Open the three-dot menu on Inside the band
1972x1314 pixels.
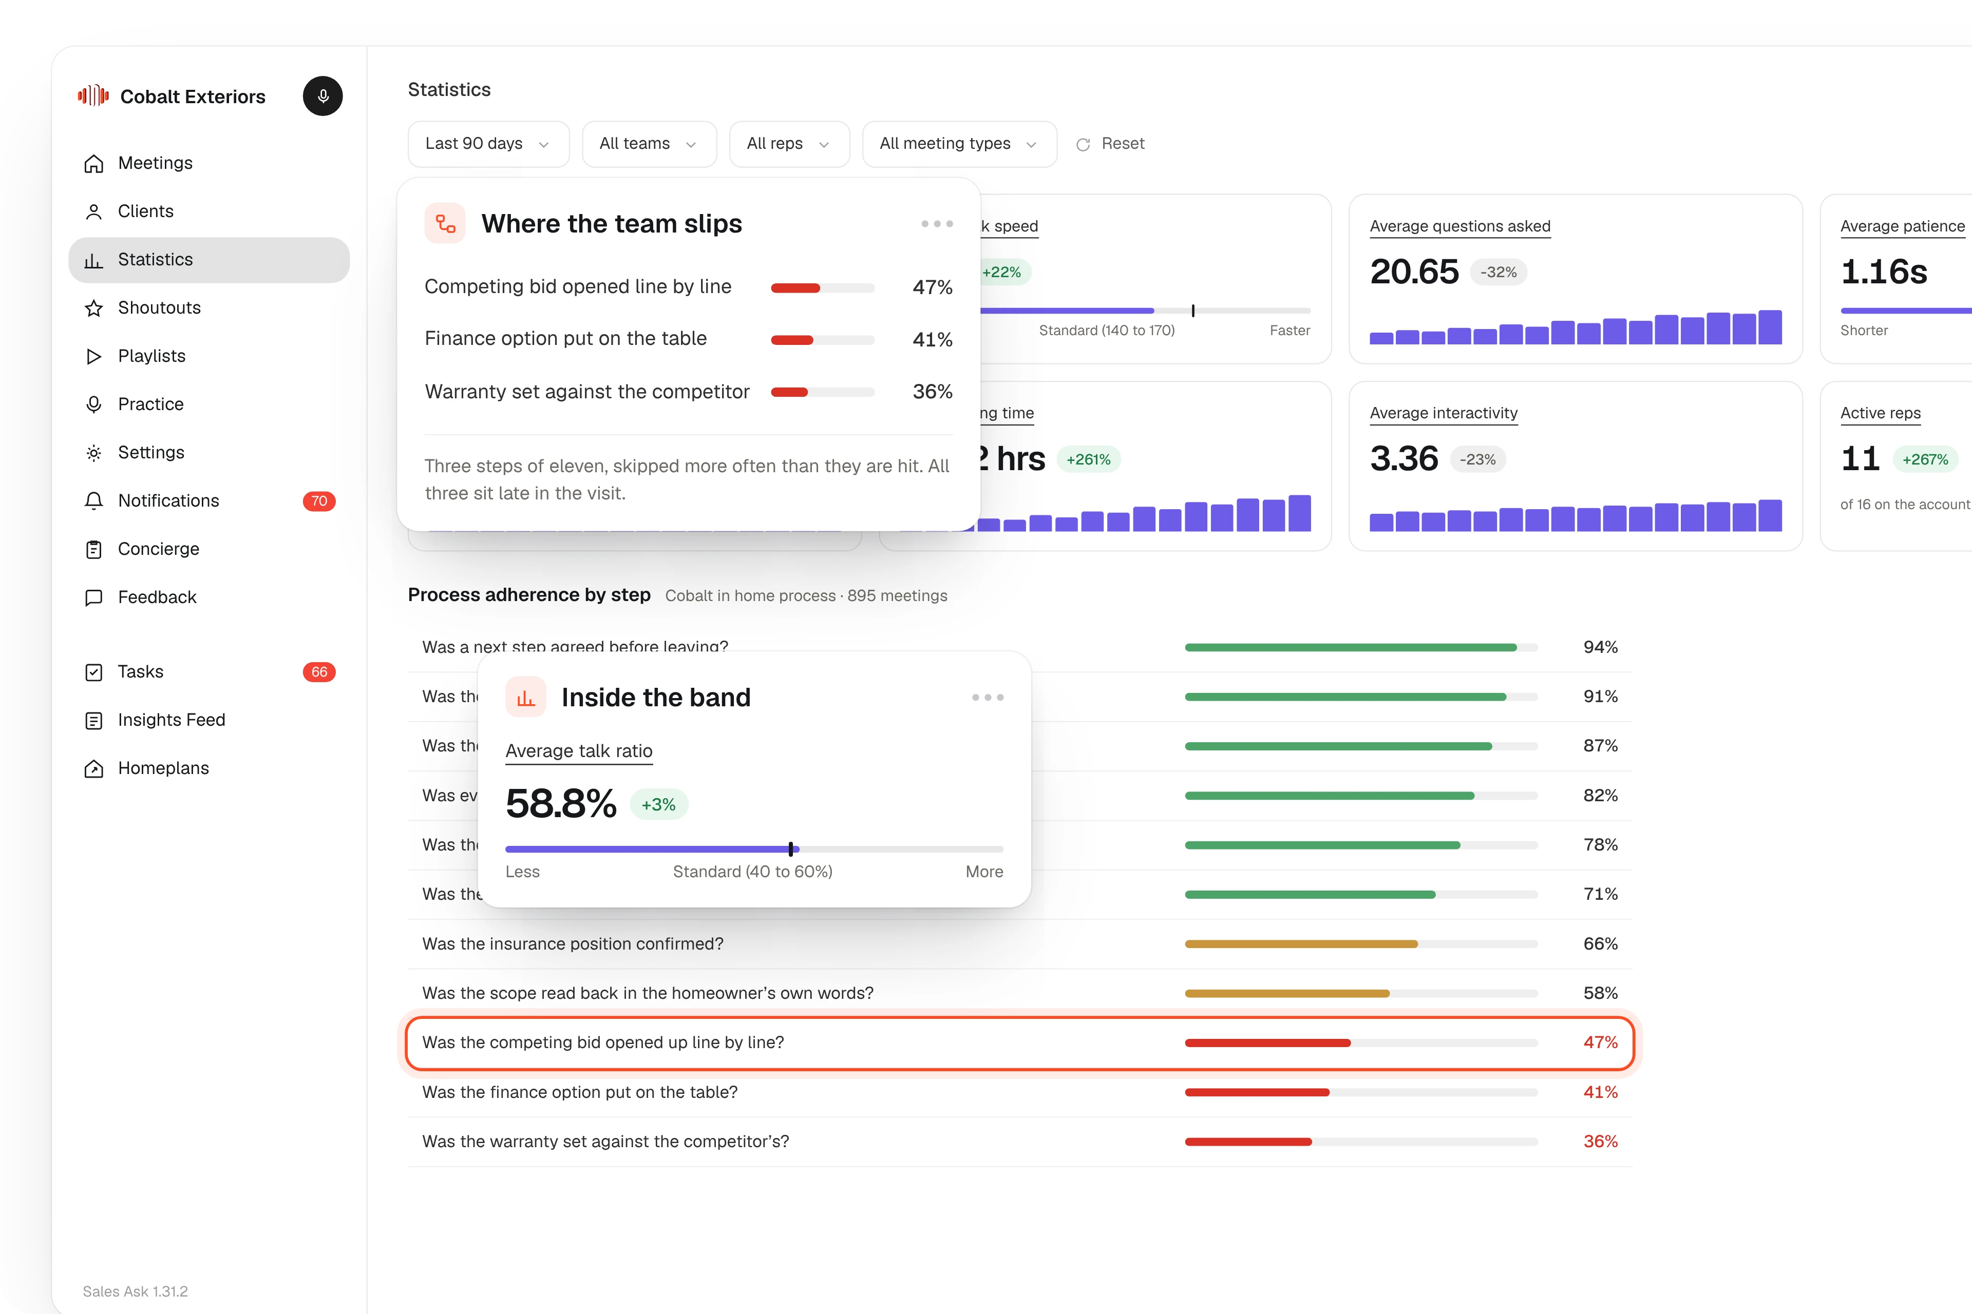tap(988, 697)
